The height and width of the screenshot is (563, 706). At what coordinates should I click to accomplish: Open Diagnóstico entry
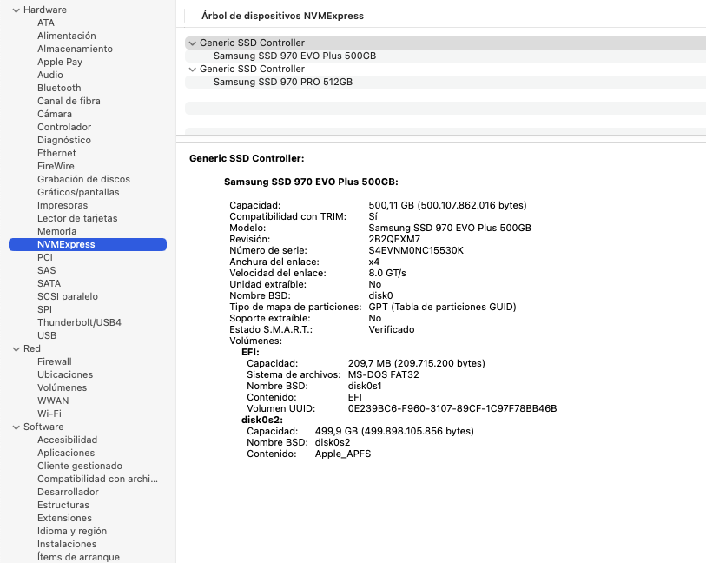click(64, 141)
